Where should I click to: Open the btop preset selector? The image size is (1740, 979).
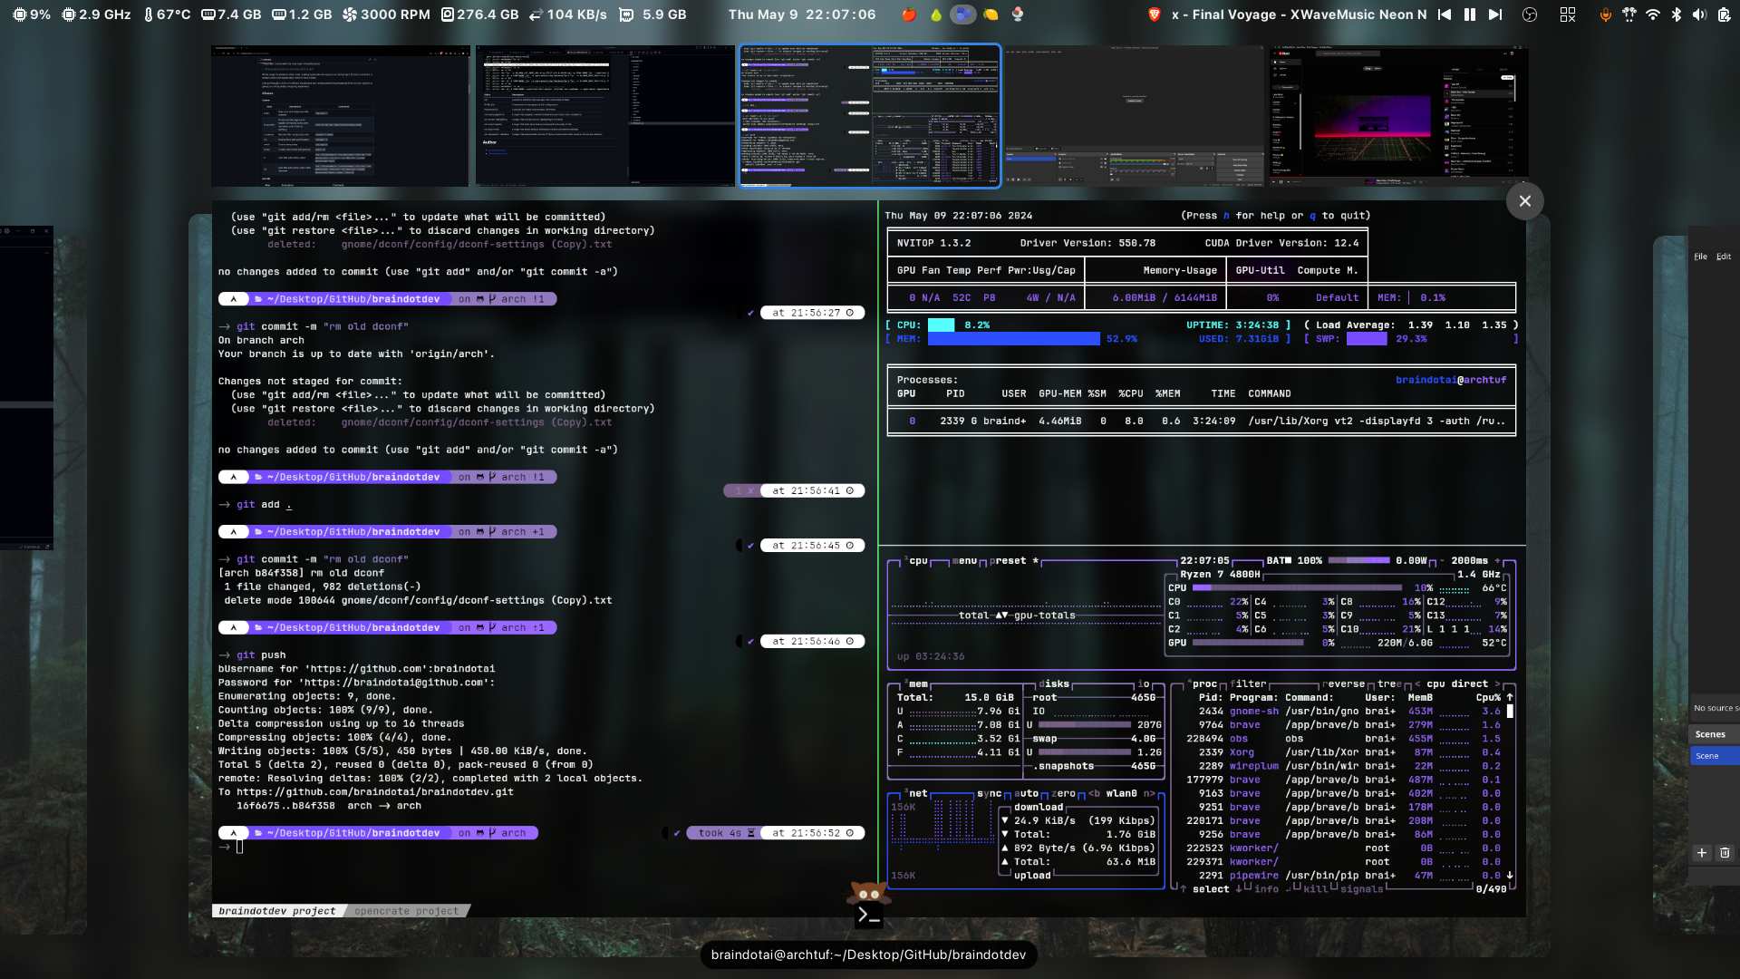pos(1008,561)
